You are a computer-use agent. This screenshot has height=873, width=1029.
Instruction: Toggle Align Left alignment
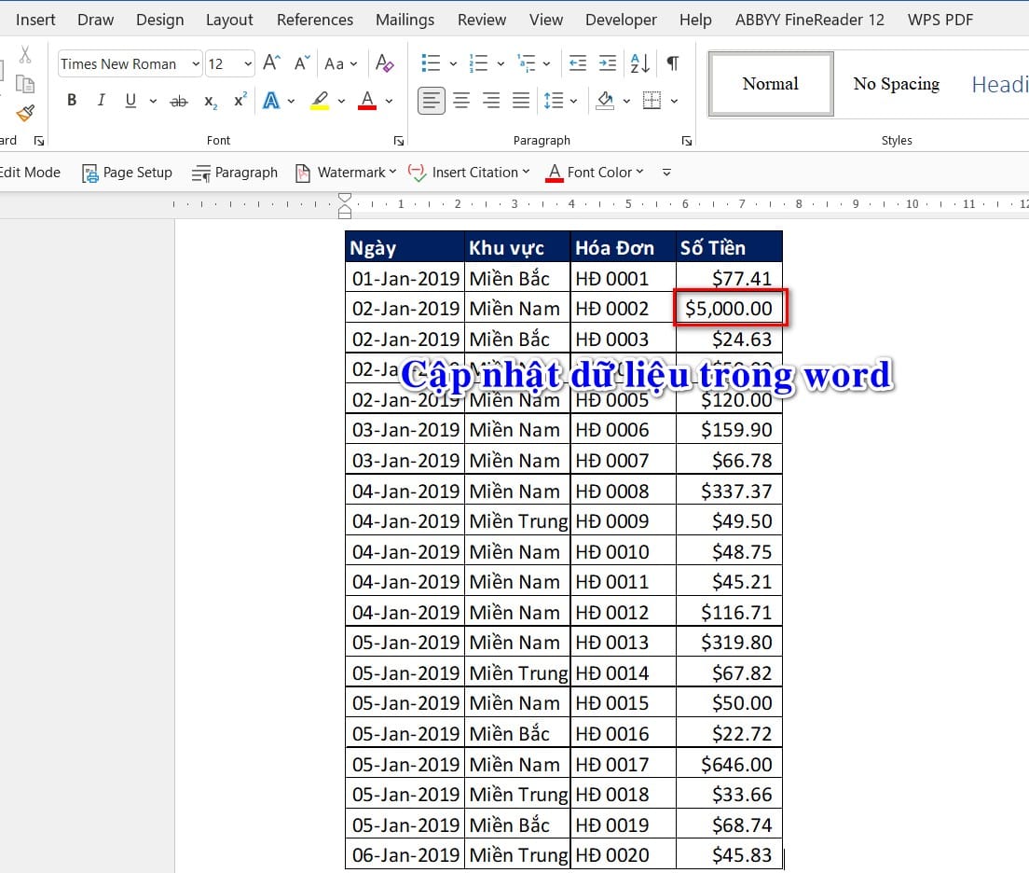(x=432, y=101)
